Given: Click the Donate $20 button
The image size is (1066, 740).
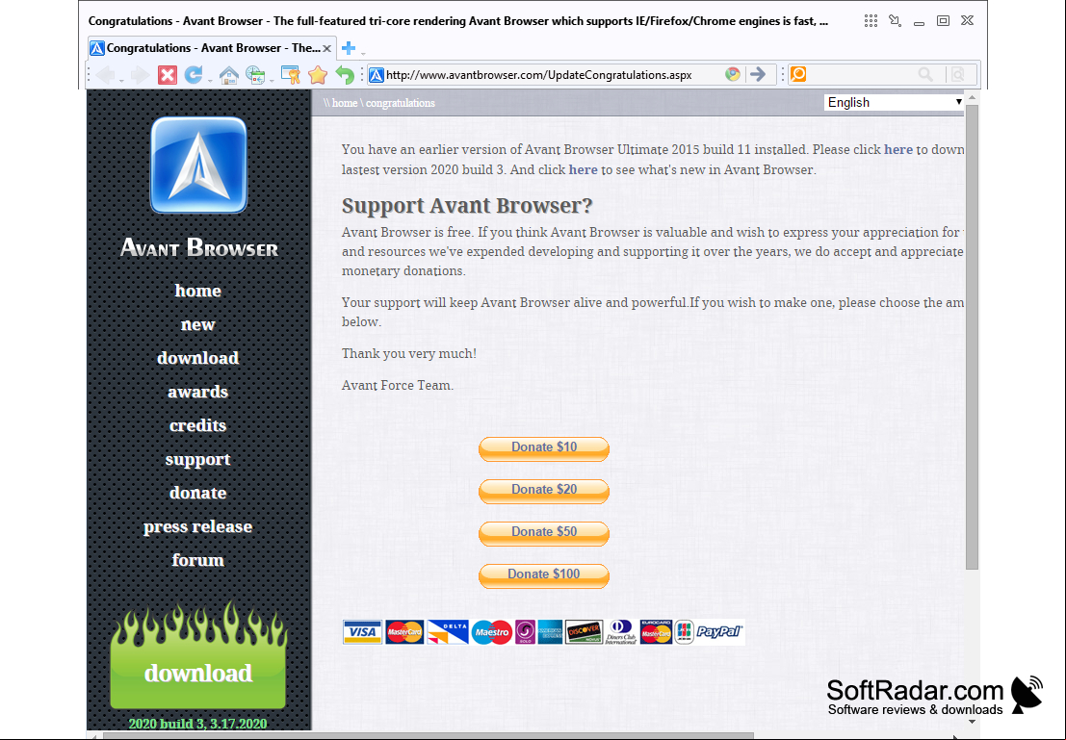Looking at the screenshot, I should [x=544, y=491].
